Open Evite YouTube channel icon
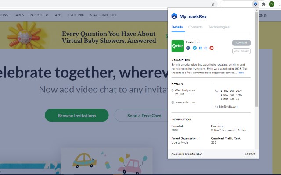Viewport: 281px width, 175px height. (212, 48)
